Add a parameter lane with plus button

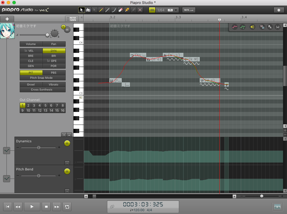click(64, 135)
